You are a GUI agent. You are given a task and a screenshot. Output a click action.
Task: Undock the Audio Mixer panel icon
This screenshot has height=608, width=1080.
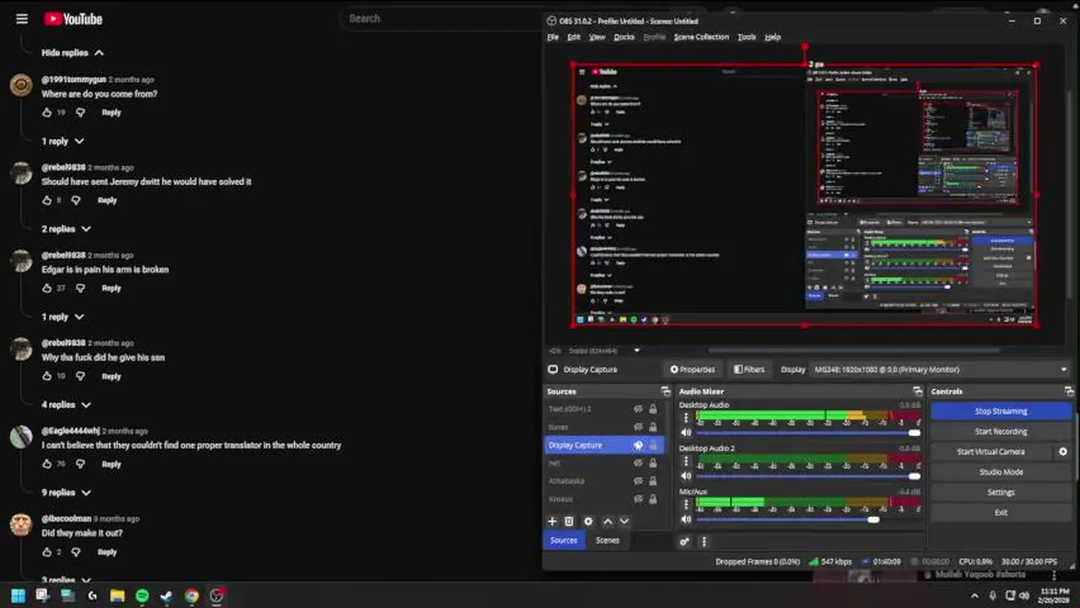point(917,391)
